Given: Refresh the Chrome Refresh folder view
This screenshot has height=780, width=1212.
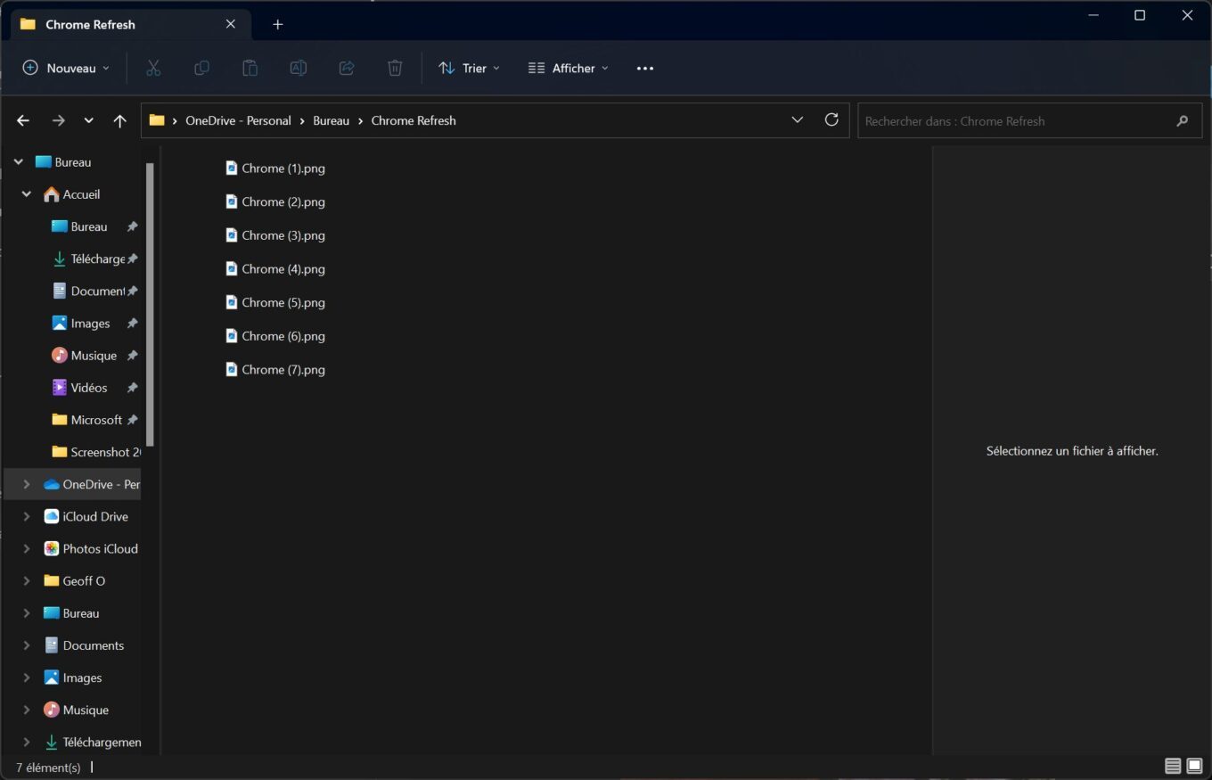Looking at the screenshot, I should (831, 119).
